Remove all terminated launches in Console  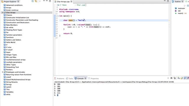point(175,78)
